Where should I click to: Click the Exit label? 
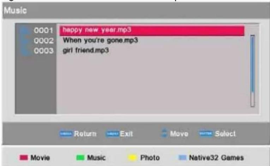click(126, 134)
